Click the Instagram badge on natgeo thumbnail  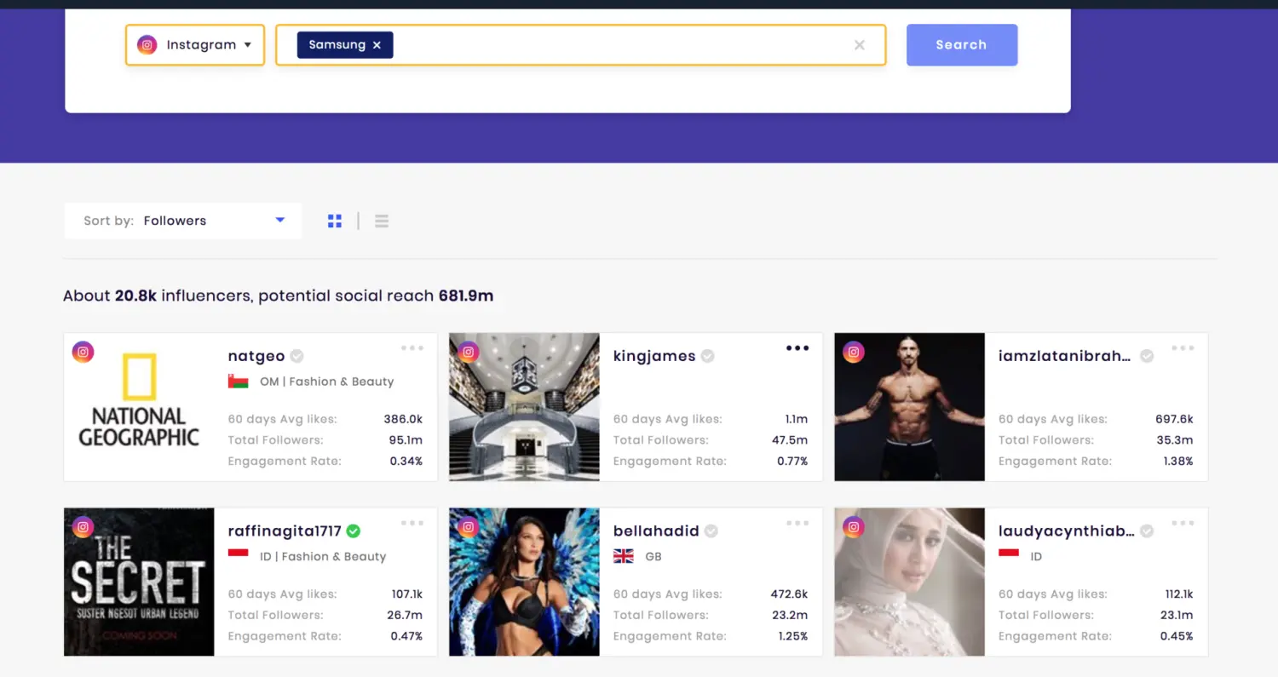pos(83,352)
